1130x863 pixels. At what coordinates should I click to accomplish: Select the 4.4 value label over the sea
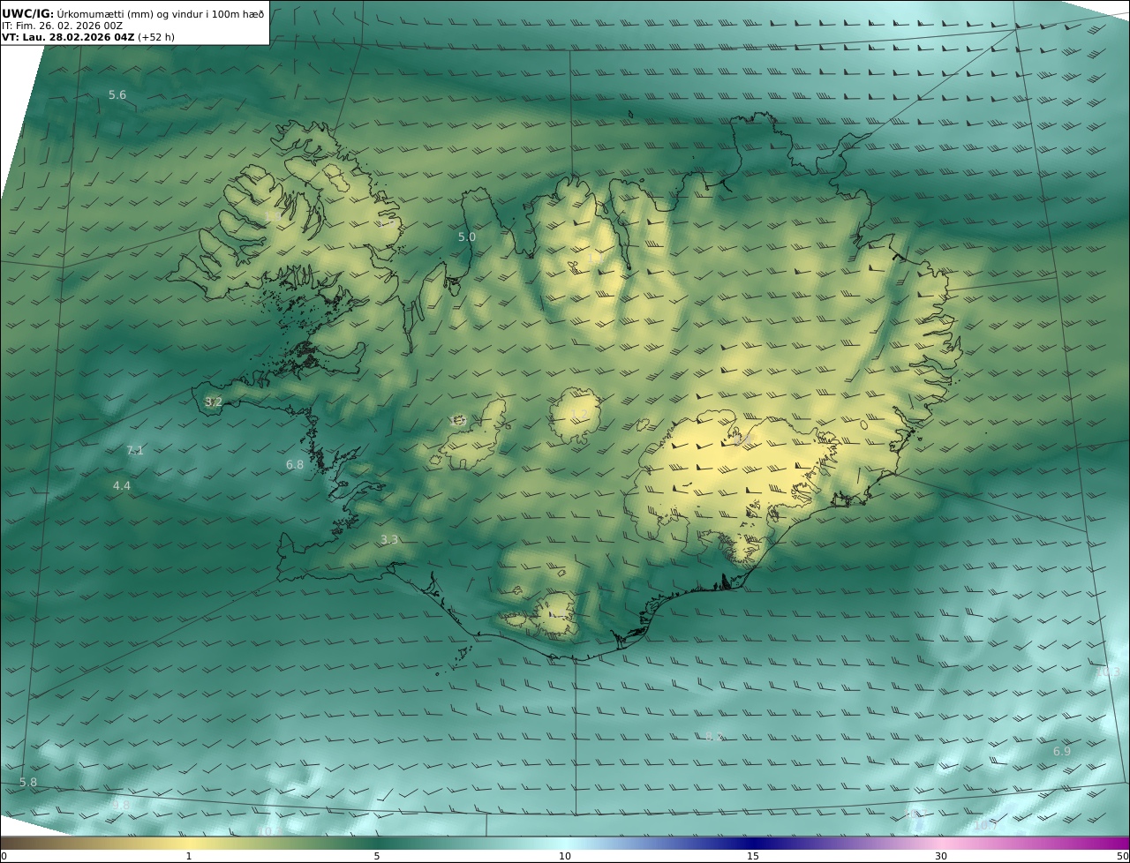pos(122,486)
